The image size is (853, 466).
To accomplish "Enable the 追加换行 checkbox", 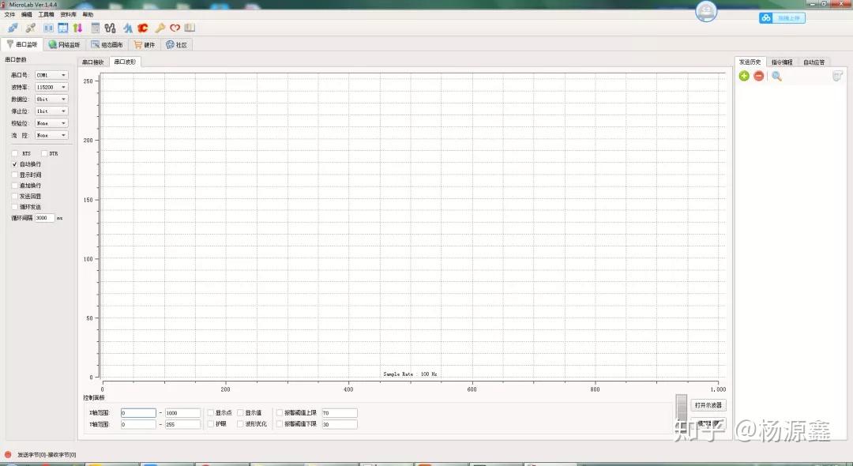I will (x=15, y=186).
